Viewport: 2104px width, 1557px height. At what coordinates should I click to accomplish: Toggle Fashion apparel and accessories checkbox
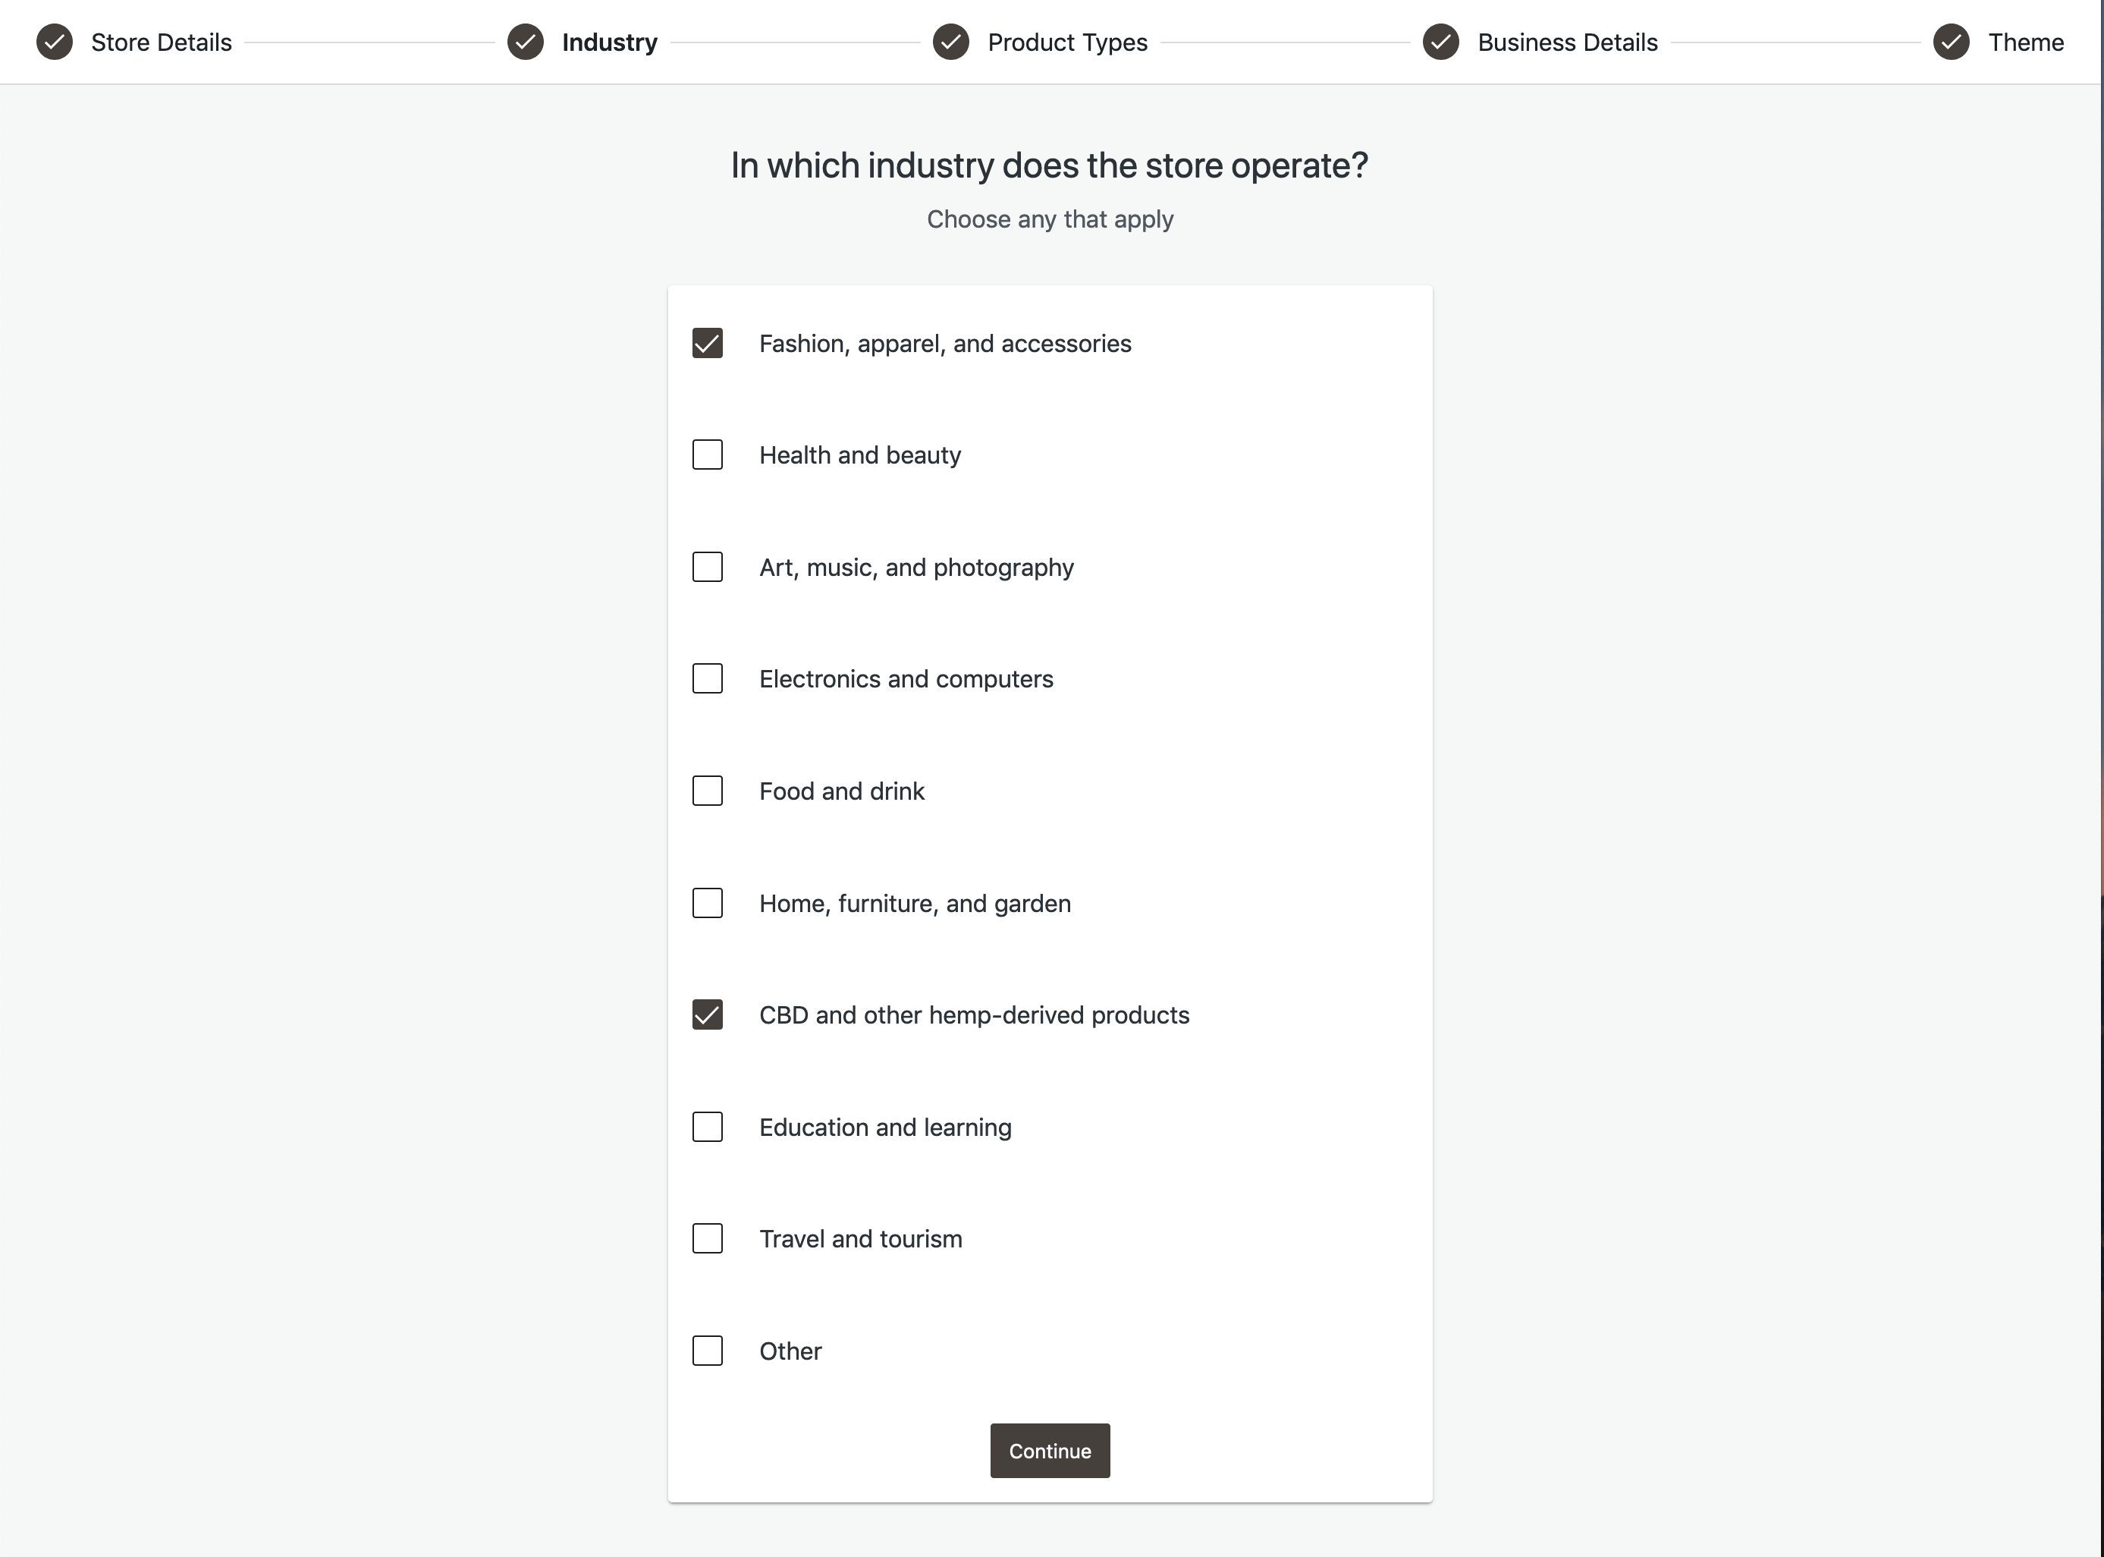pyautogui.click(x=708, y=344)
